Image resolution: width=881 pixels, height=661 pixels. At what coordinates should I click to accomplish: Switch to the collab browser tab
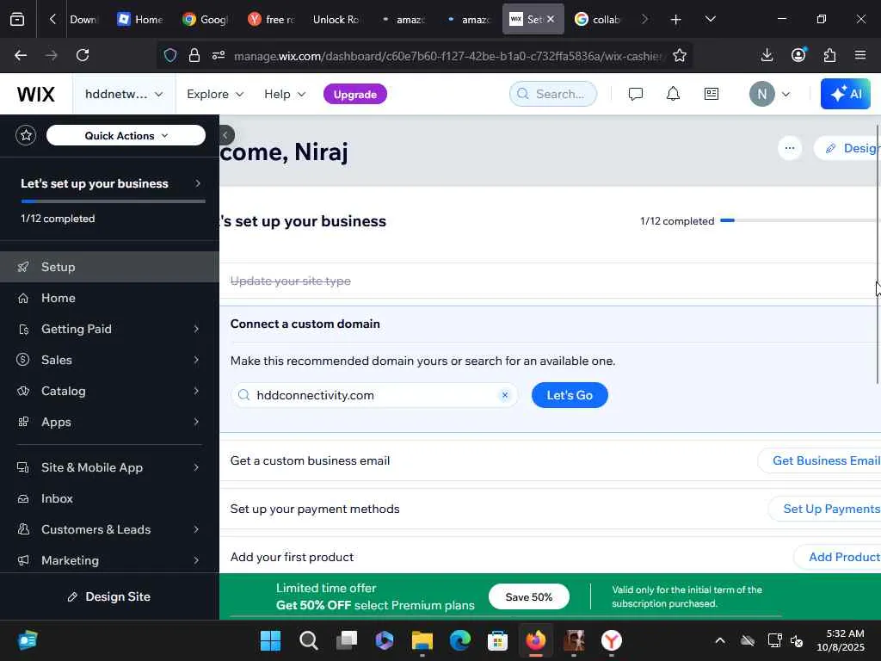point(599,19)
